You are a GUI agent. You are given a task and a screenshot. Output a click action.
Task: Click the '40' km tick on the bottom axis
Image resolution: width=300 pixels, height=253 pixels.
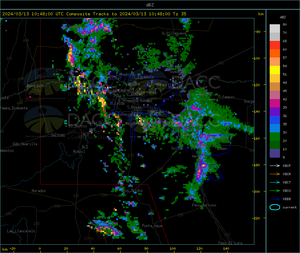[93, 248]
